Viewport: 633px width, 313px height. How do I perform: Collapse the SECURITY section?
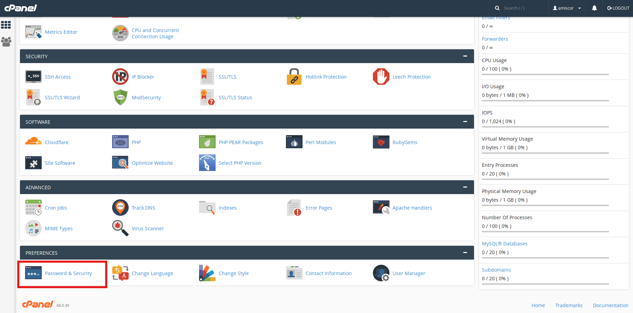point(465,56)
